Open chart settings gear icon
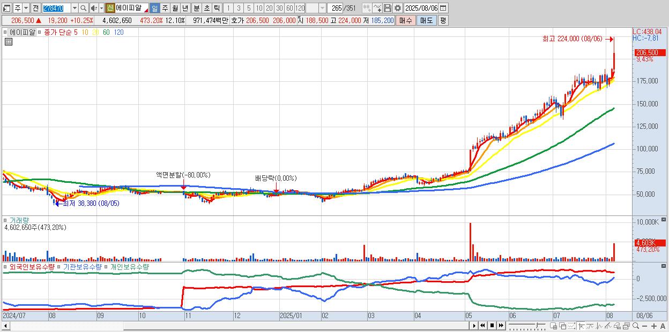The height and width of the screenshot is (332, 669). 398,8
